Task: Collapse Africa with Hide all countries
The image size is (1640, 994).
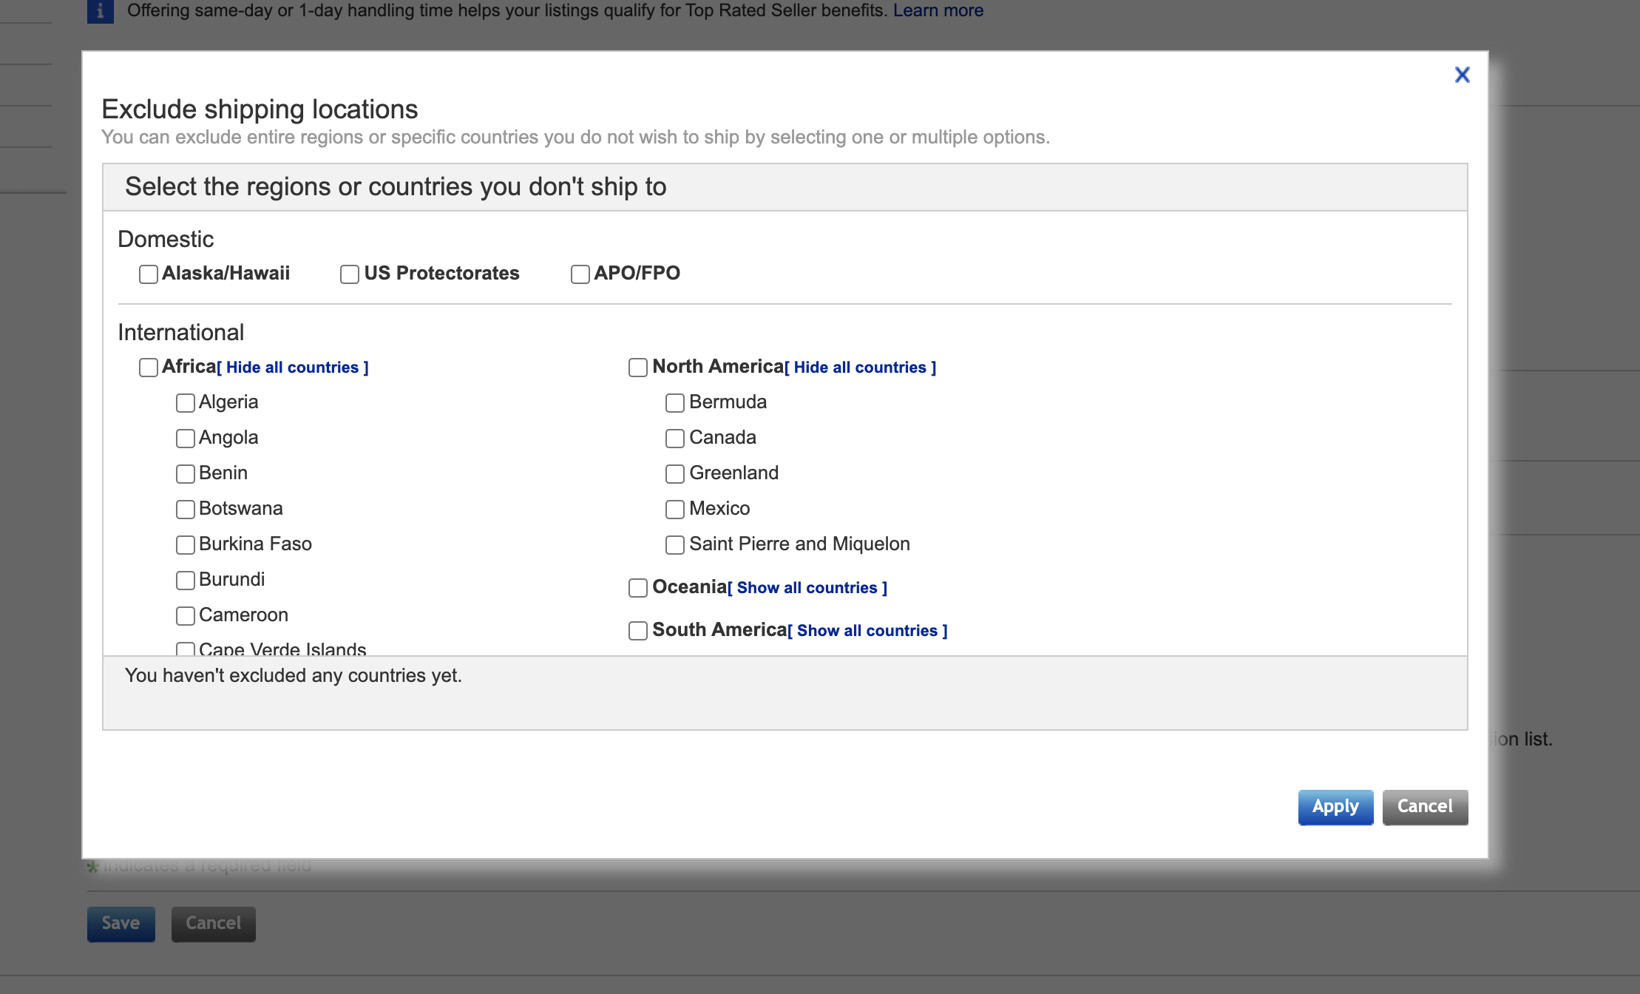Action: pyautogui.click(x=293, y=368)
